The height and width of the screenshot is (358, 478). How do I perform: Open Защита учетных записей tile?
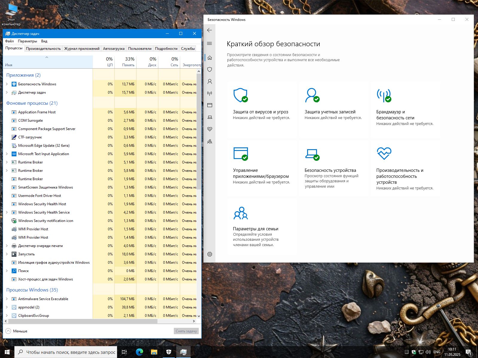tap(334, 109)
